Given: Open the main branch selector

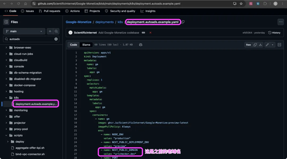Looking at the screenshot, I should [x=24, y=31].
